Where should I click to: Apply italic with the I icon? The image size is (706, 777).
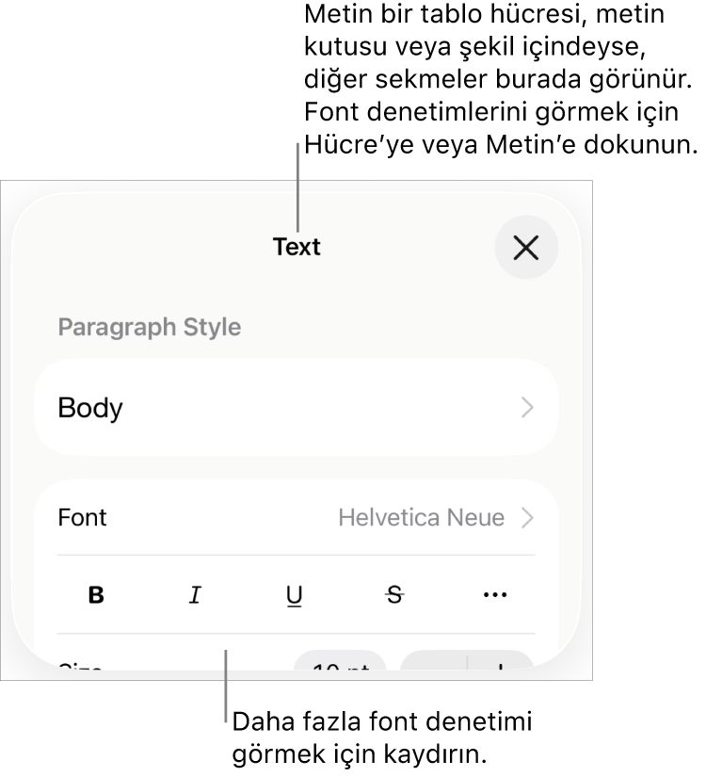pyautogui.click(x=195, y=594)
